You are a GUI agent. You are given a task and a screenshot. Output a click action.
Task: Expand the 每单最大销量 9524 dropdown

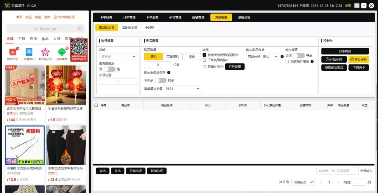tap(182, 89)
